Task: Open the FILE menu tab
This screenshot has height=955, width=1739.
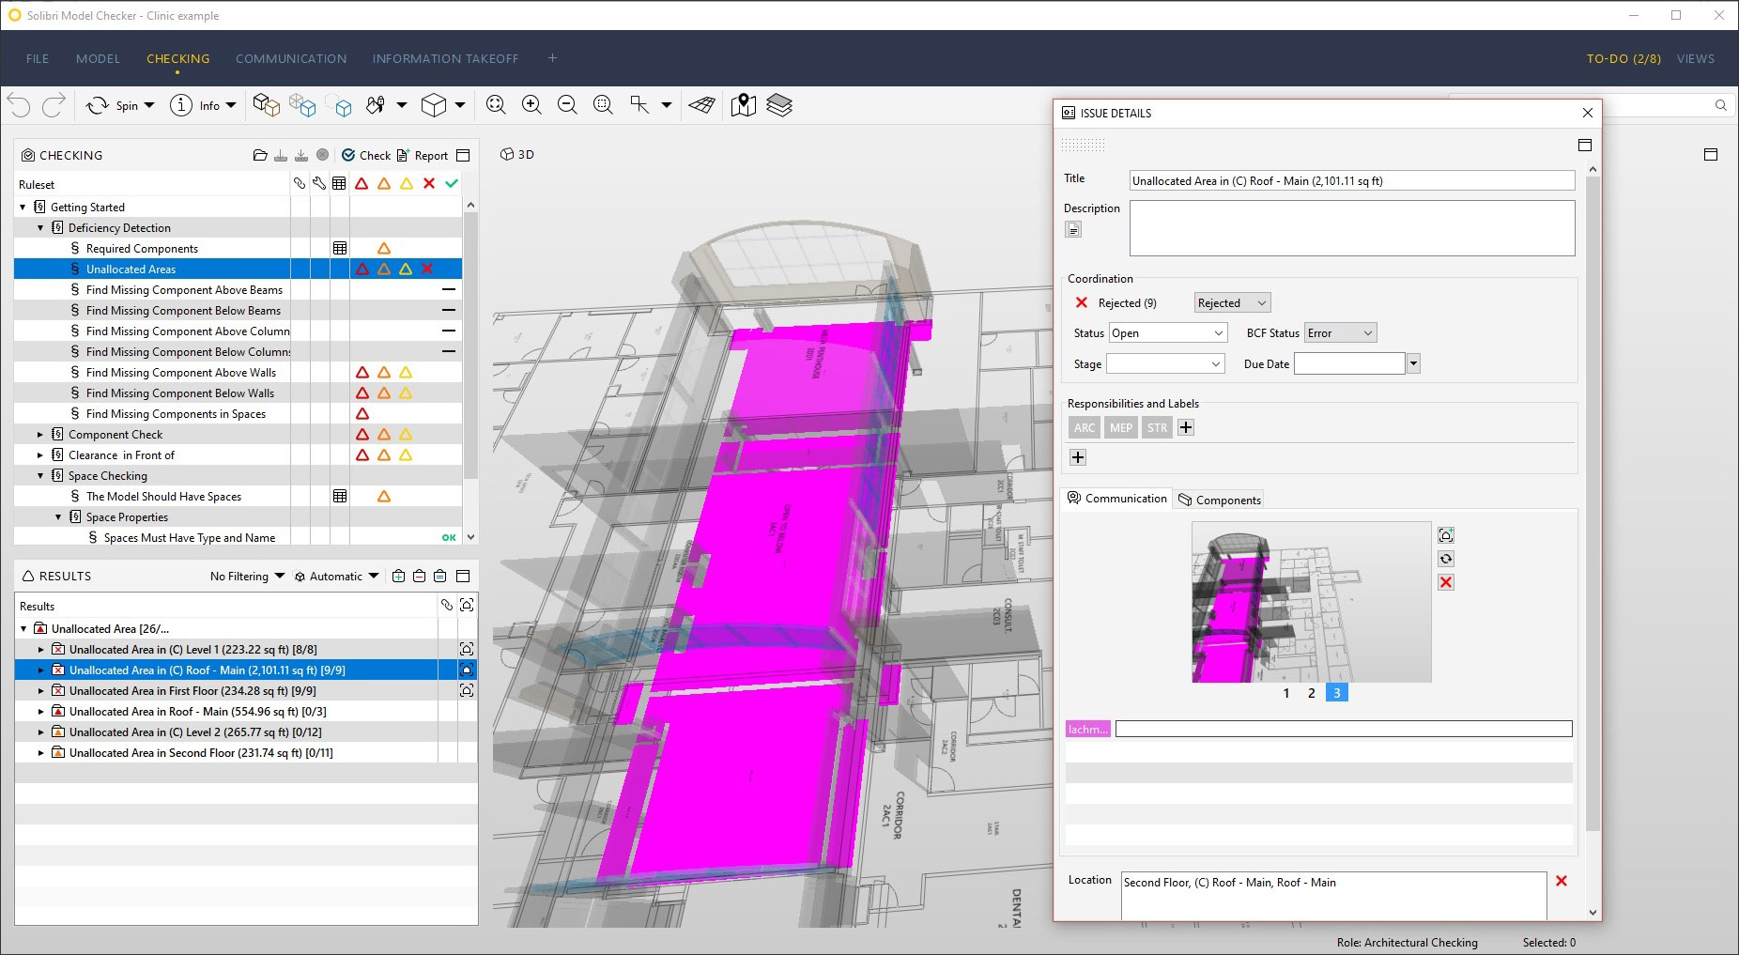Action: pyautogui.click(x=38, y=58)
